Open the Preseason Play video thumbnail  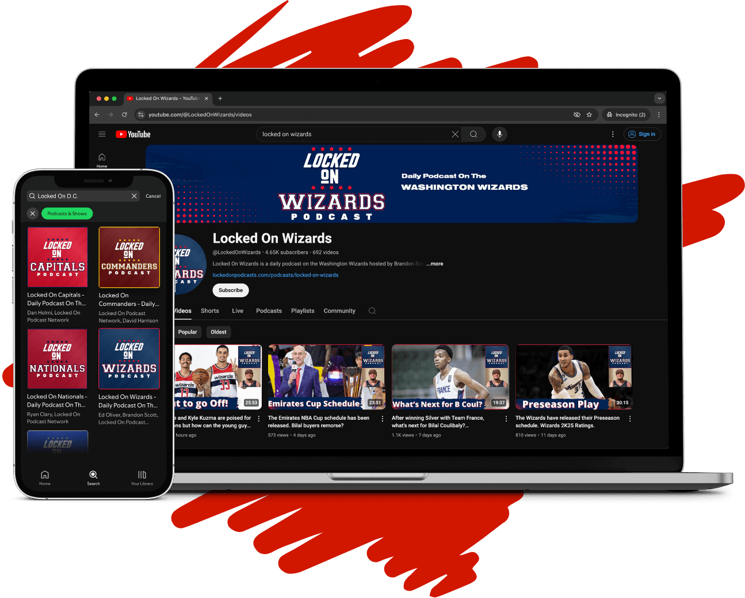pos(574,377)
